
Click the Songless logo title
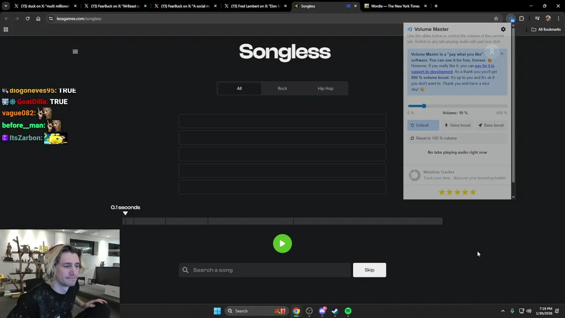(285, 52)
